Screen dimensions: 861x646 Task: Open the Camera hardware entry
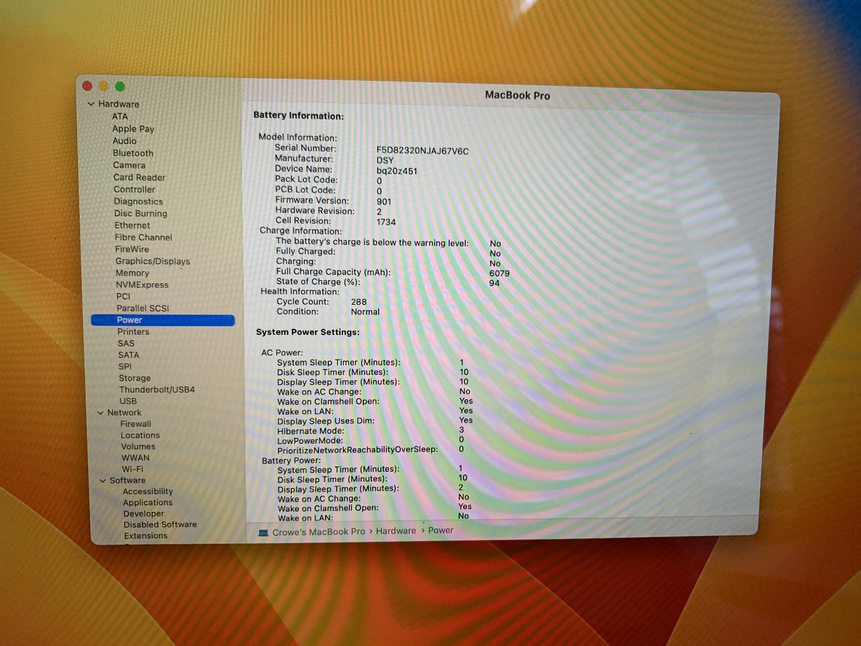[x=129, y=165]
